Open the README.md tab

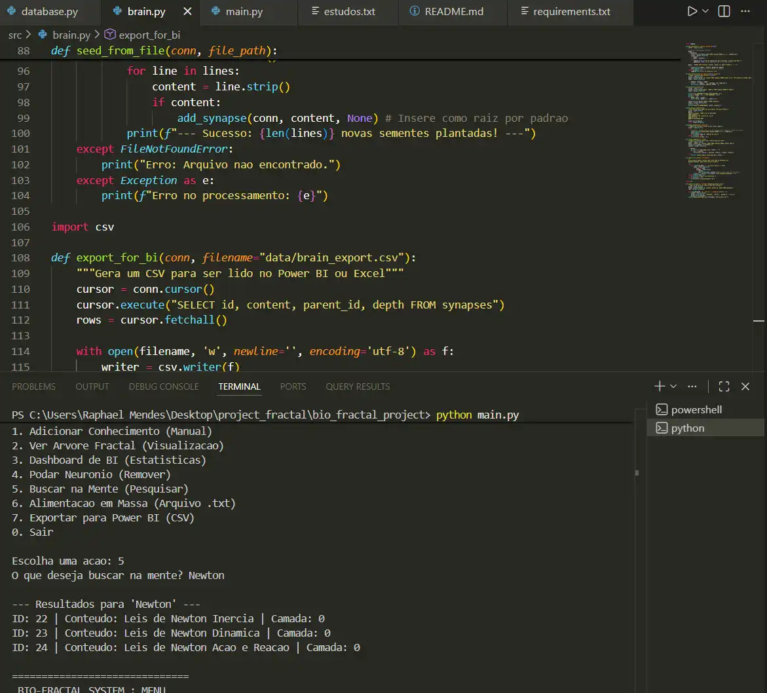pos(453,12)
